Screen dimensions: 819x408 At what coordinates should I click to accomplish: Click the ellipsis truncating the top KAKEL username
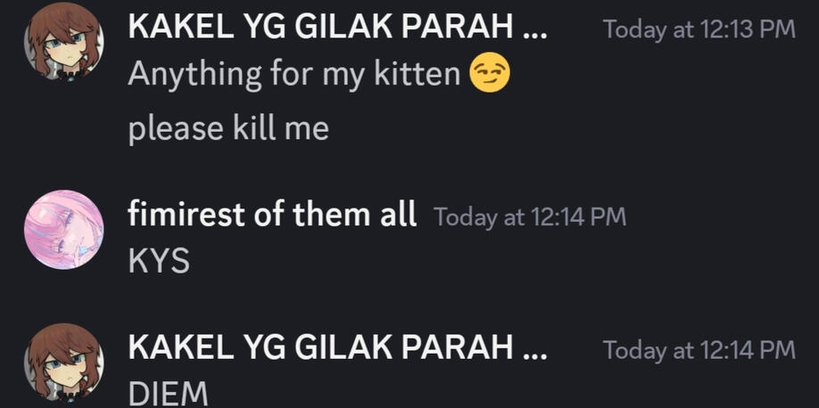tap(534, 32)
